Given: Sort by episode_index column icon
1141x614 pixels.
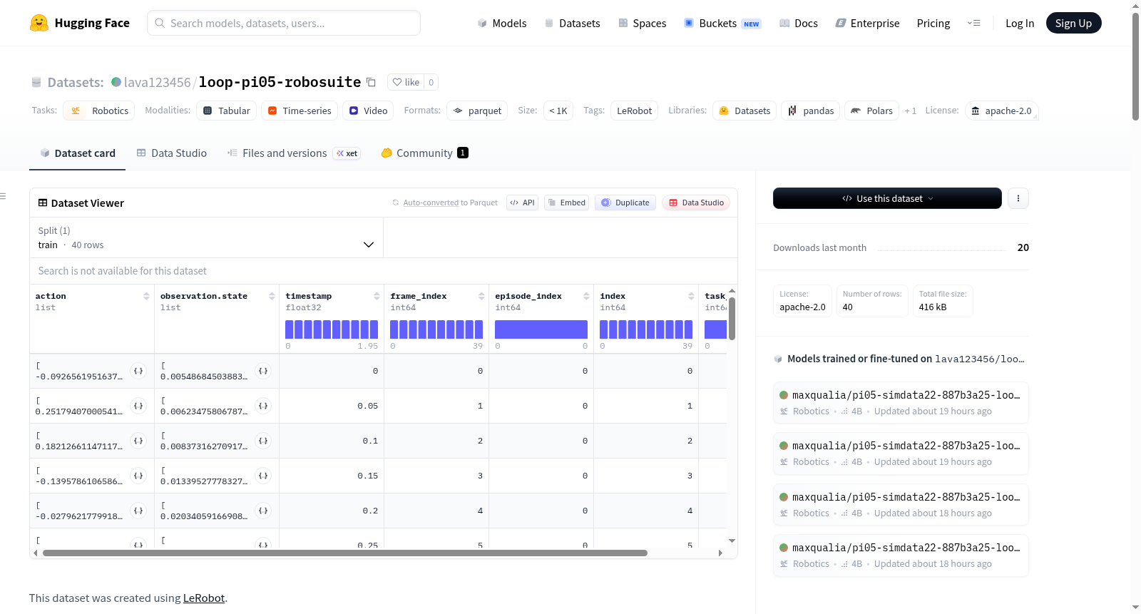Looking at the screenshot, I should pyautogui.click(x=586, y=296).
